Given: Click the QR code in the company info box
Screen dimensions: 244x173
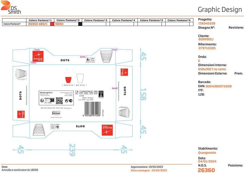Looking at the screenshot, I should (x=59, y=101).
